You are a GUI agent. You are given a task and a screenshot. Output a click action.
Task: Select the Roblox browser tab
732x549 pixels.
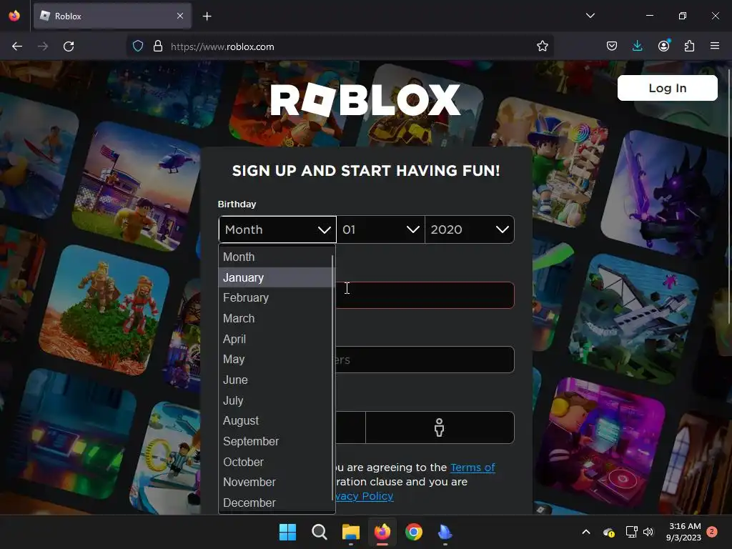tap(112, 16)
